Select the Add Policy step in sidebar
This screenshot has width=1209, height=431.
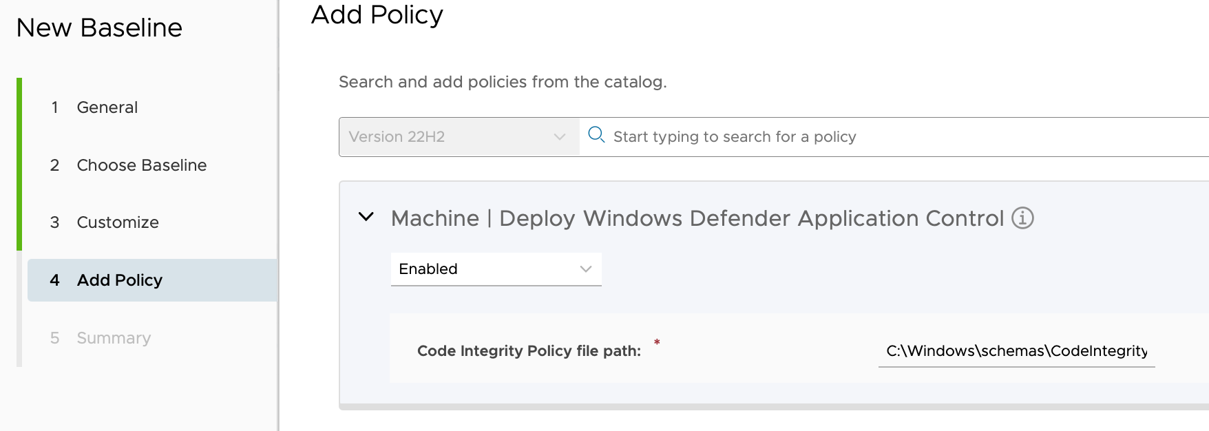(119, 280)
